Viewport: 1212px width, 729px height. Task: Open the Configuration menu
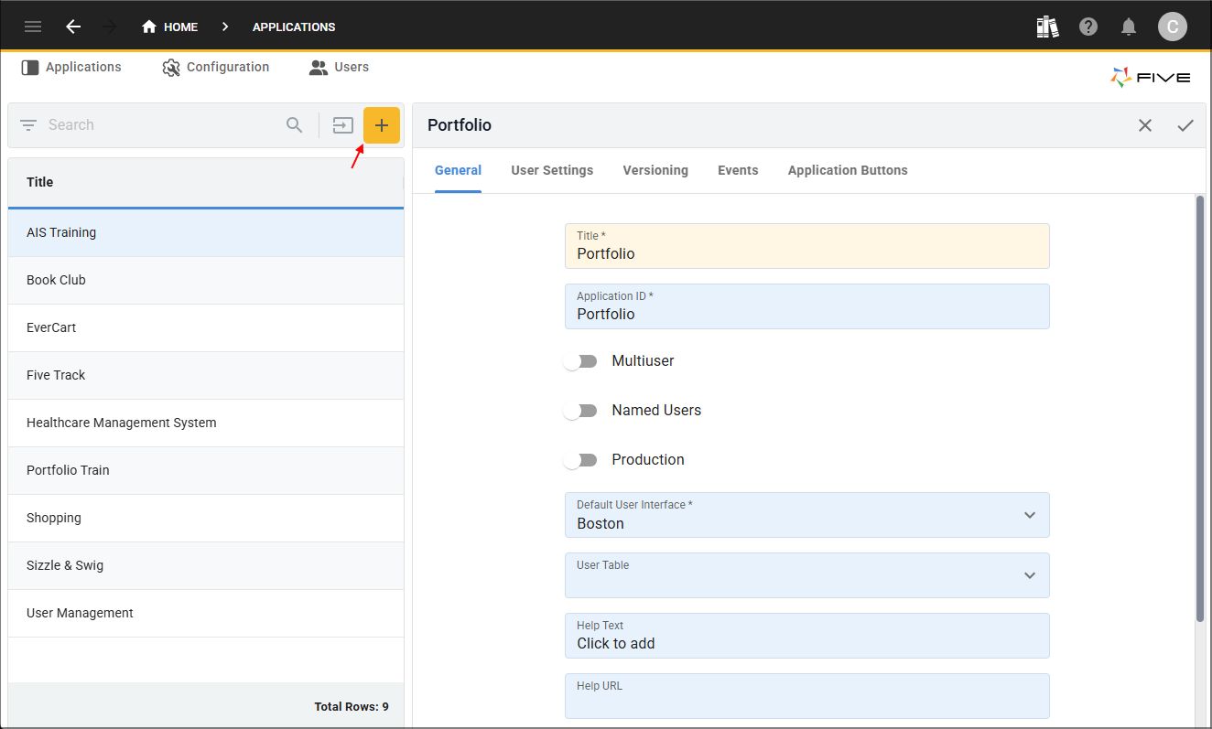point(216,67)
